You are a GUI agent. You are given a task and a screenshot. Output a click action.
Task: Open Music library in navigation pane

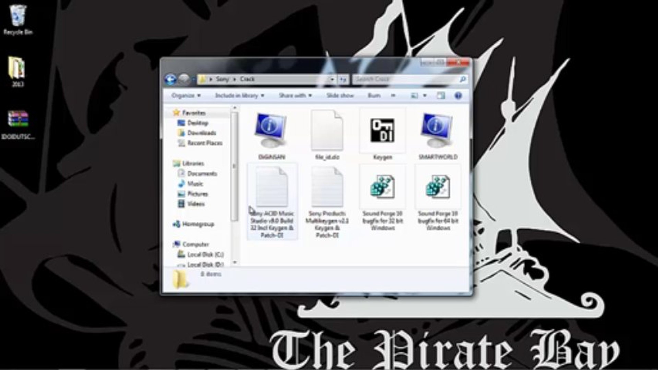click(x=191, y=184)
